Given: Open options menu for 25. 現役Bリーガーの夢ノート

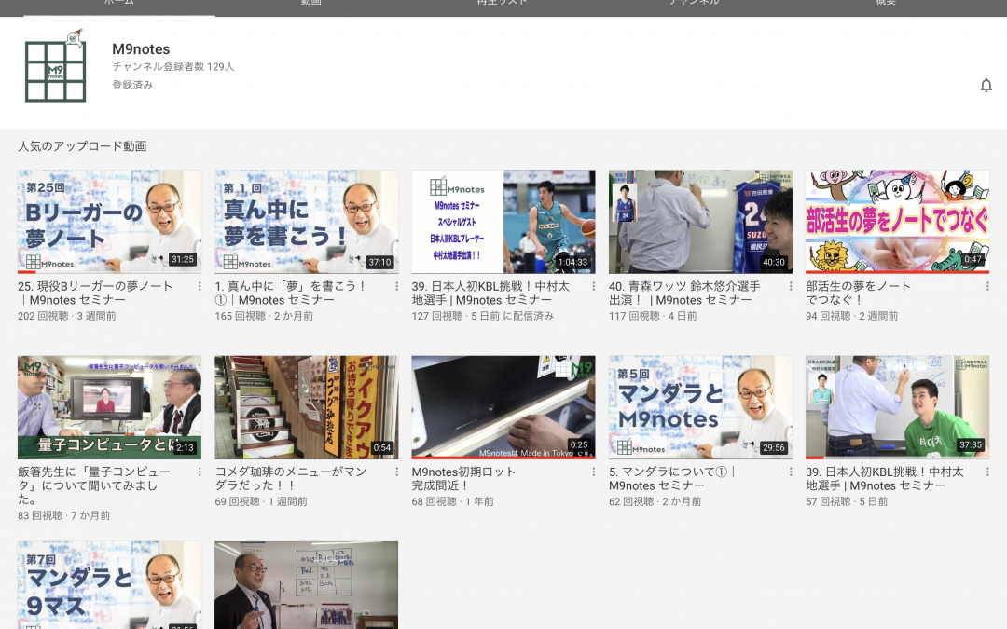Looking at the screenshot, I should click(200, 286).
